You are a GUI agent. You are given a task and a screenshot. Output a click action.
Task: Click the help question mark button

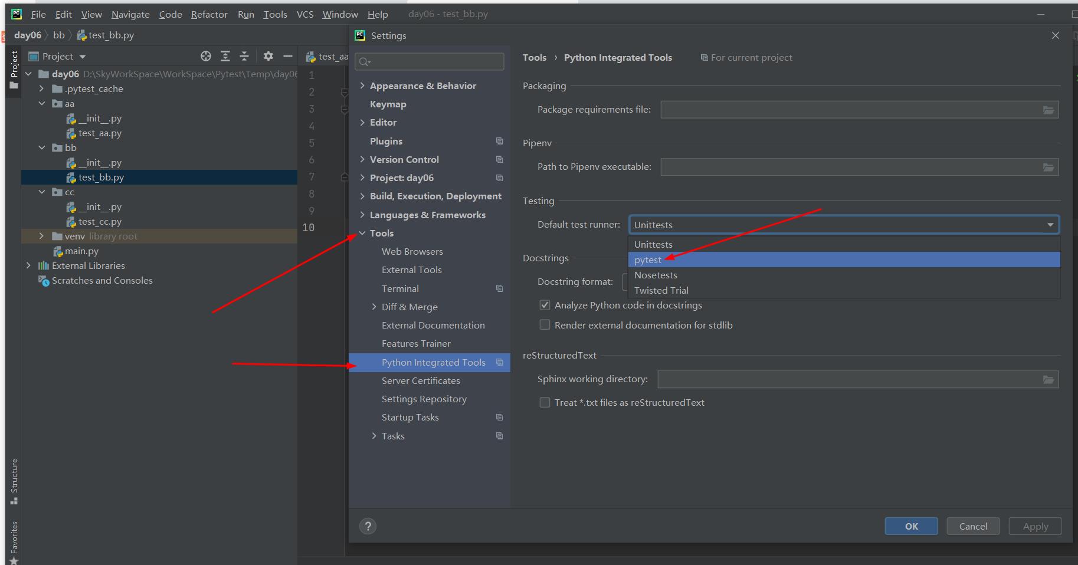368,526
